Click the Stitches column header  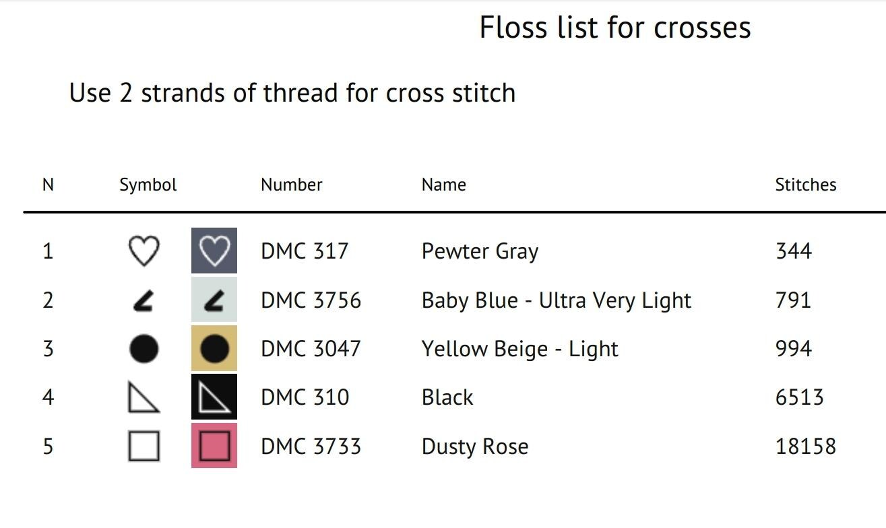pyautogui.click(x=806, y=185)
